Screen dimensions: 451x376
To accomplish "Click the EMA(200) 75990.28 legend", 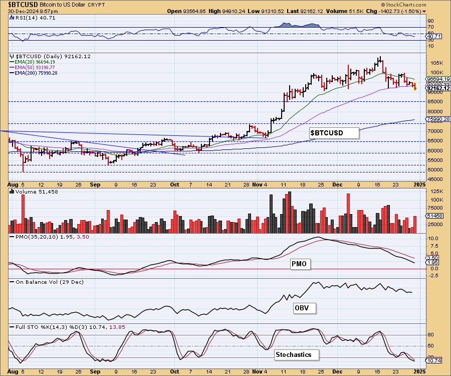I will tap(34, 73).
